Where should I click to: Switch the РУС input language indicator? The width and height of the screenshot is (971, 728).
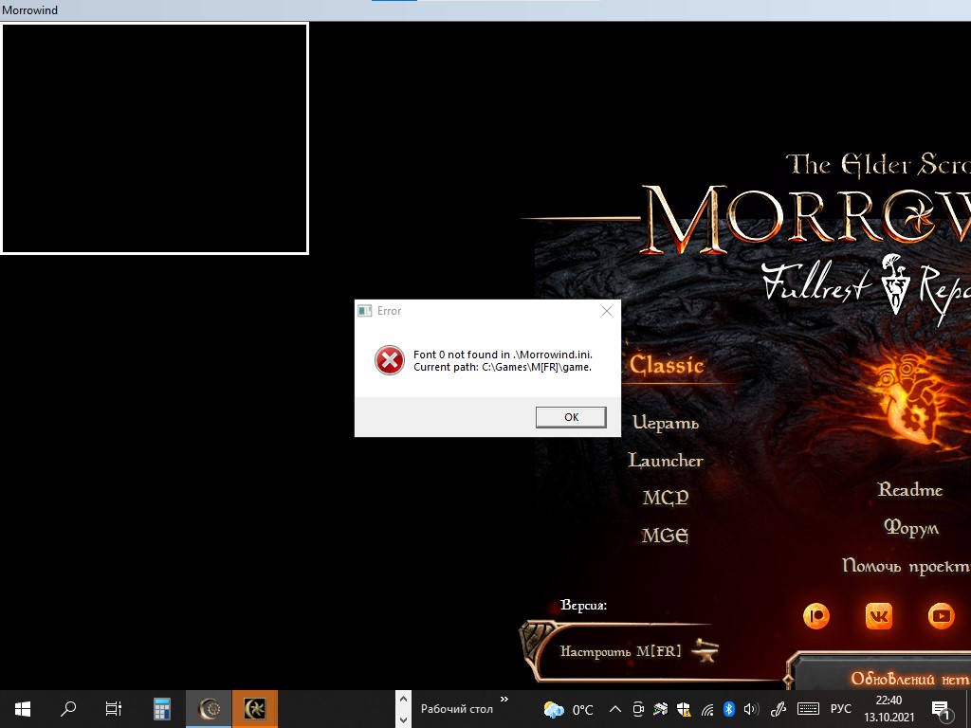[x=840, y=709]
